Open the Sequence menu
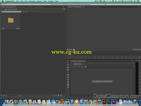141x106 pixels. pos(32,1)
